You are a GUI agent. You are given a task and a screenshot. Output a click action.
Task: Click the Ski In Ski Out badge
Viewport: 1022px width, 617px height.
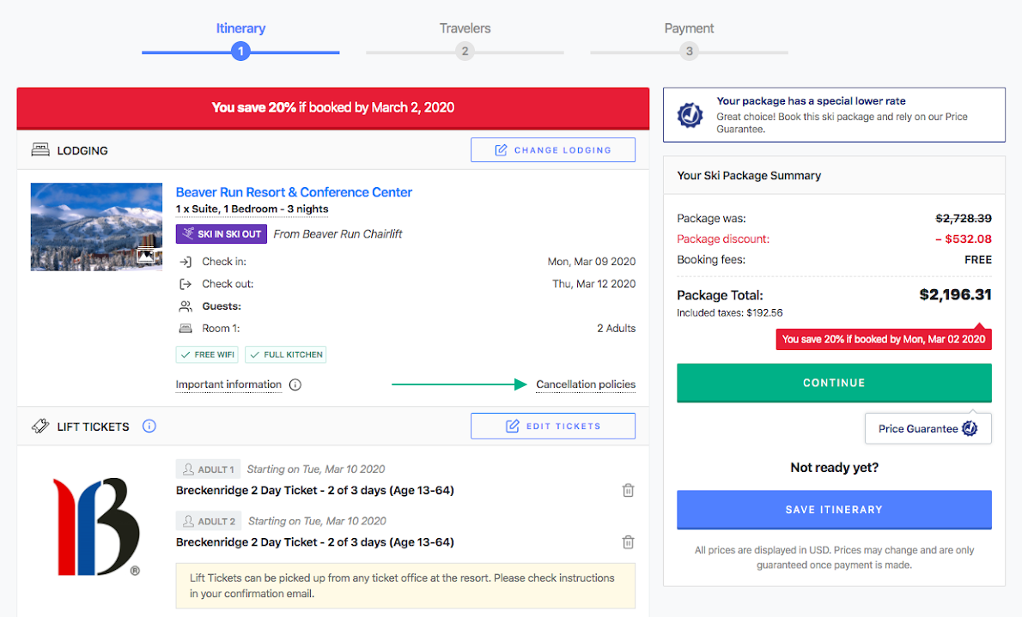point(221,234)
